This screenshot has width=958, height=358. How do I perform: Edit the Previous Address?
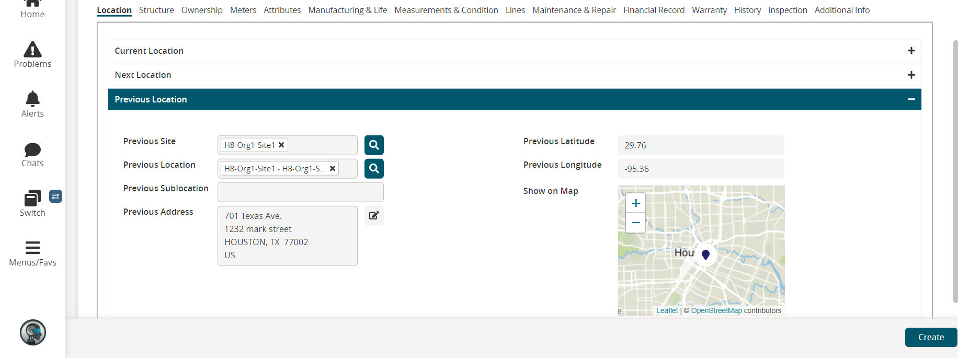(374, 215)
